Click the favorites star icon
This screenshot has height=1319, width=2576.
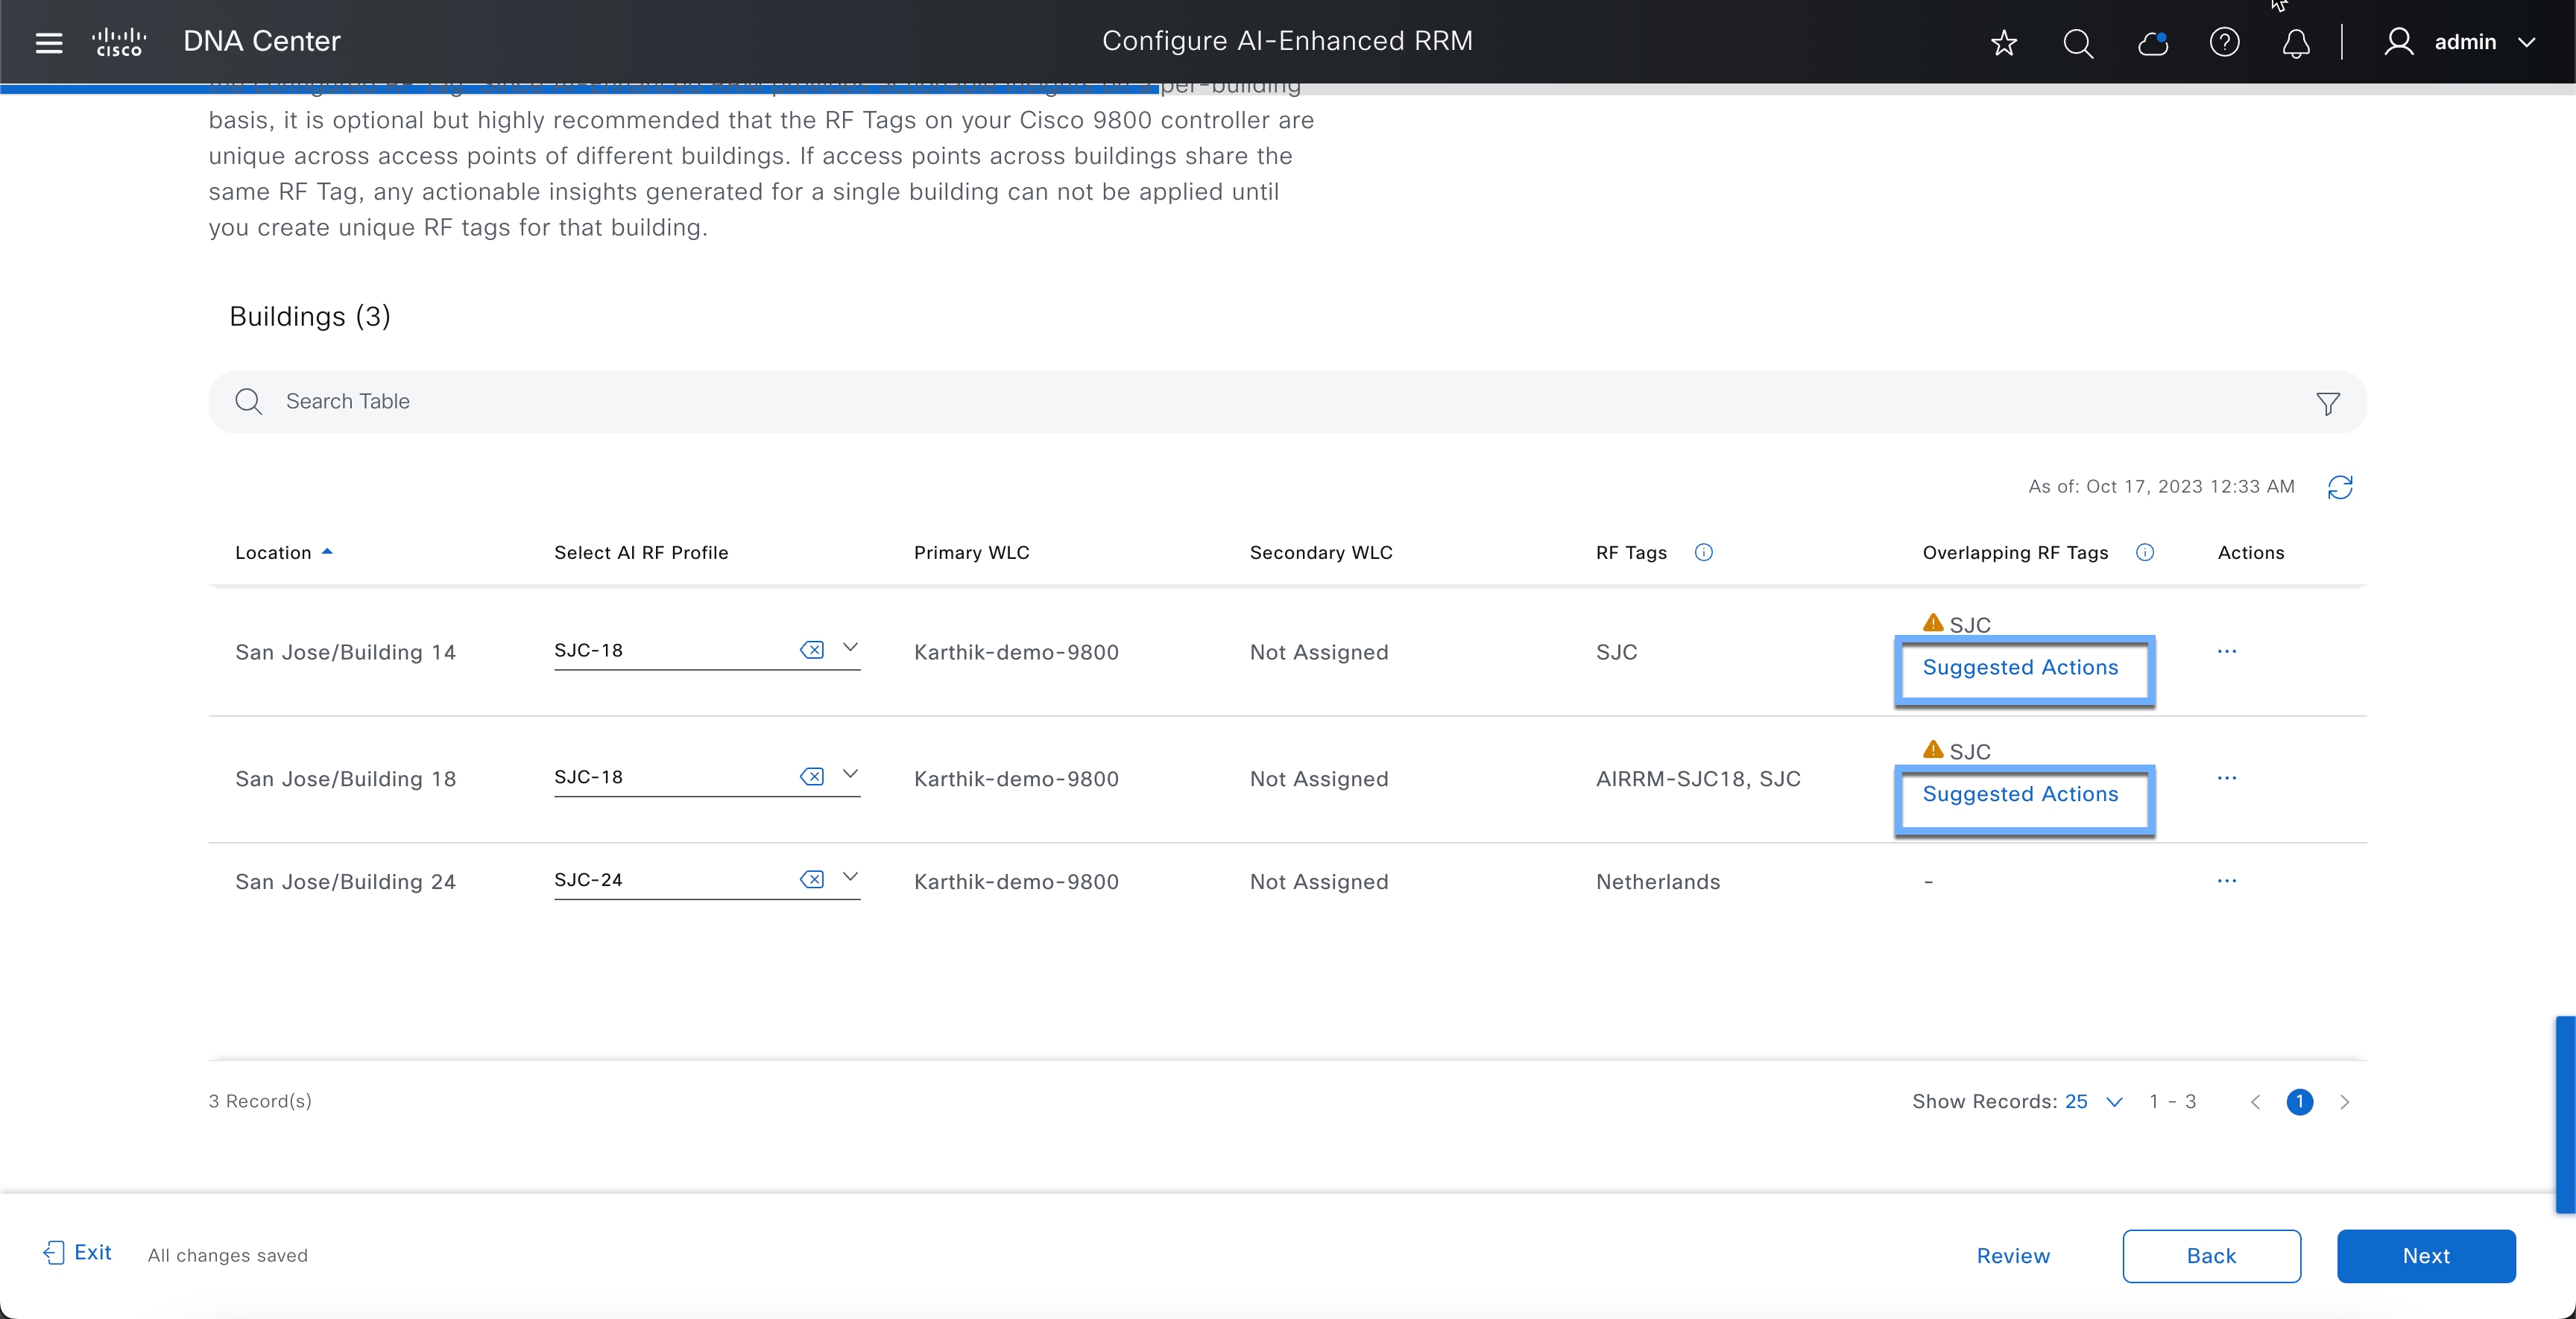[2003, 42]
